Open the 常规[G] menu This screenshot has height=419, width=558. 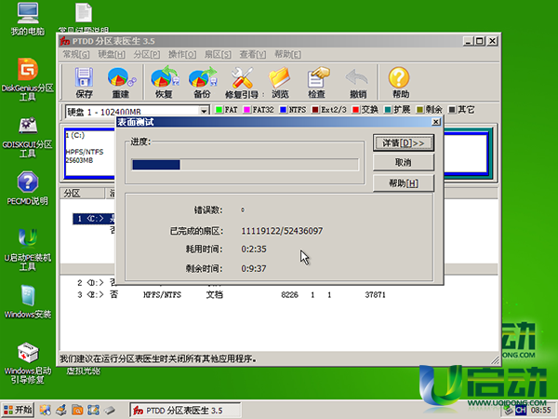[76, 55]
